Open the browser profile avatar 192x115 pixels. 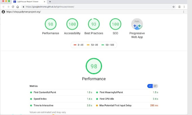click(x=179, y=7)
